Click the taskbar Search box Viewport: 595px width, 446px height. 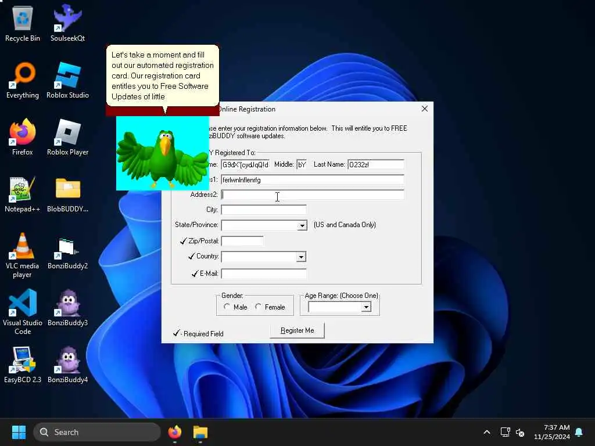[x=97, y=432]
